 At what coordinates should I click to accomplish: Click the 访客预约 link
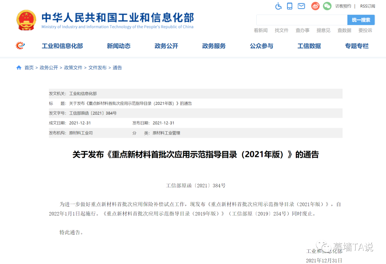(x=343, y=6)
